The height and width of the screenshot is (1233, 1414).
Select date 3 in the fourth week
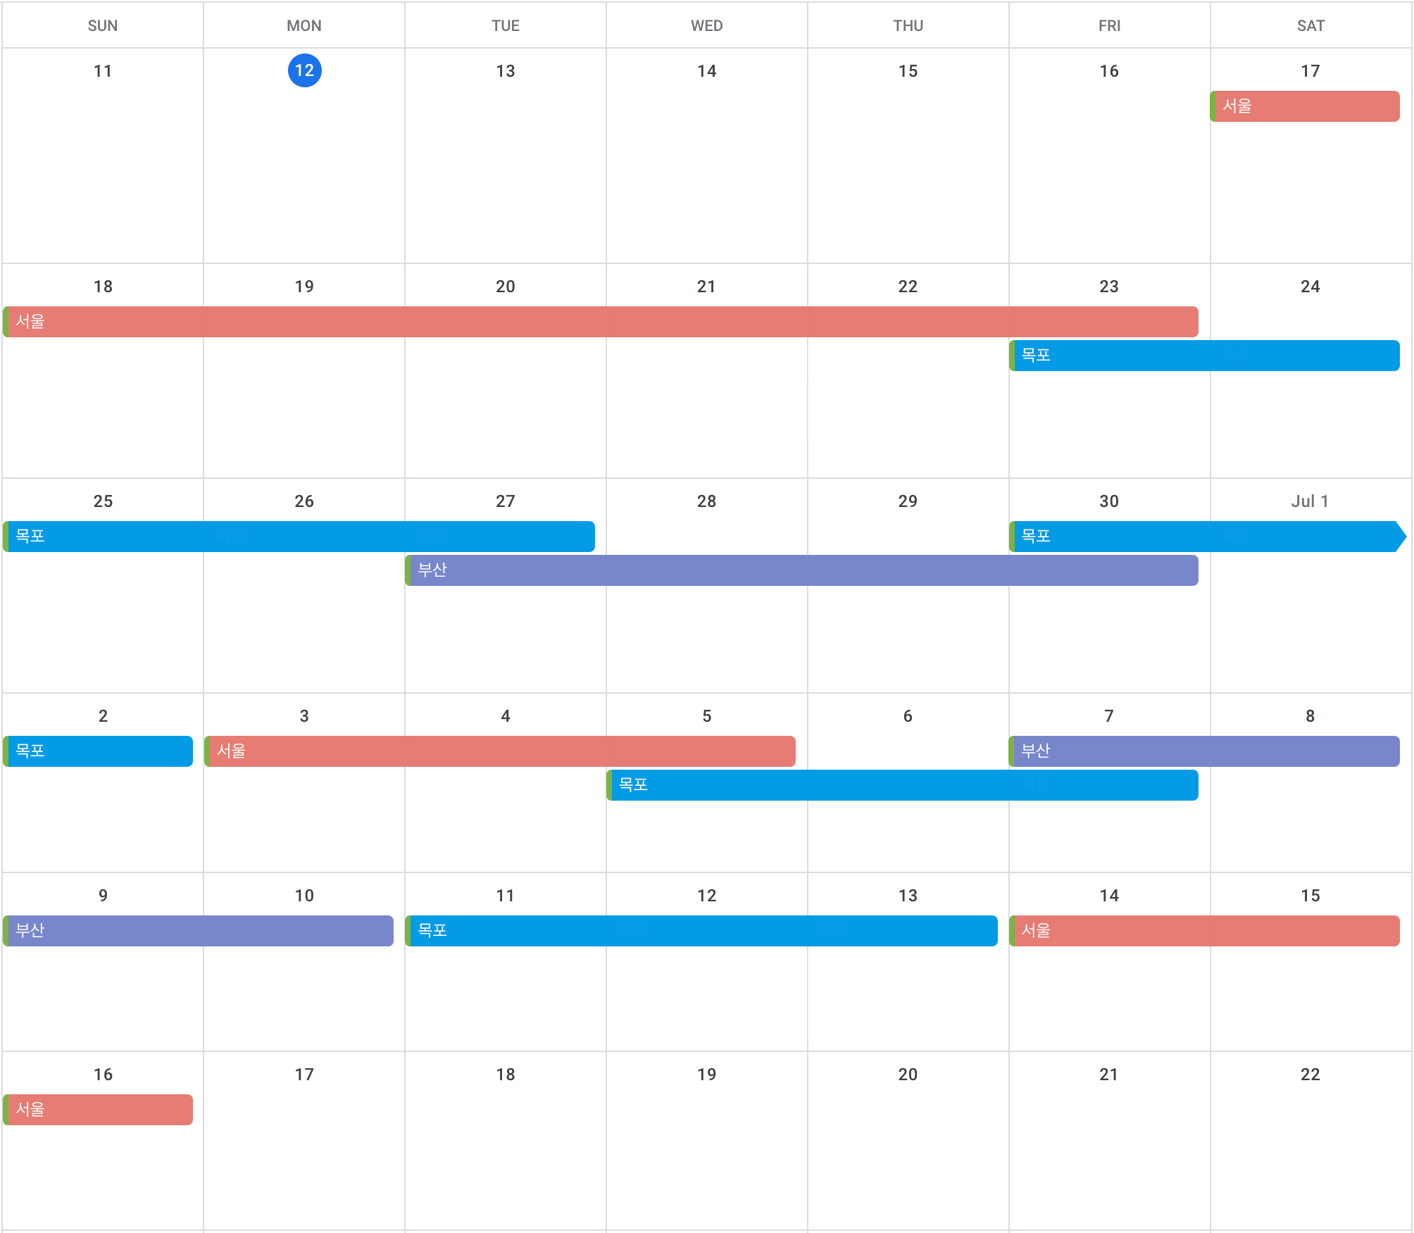click(304, 716)
